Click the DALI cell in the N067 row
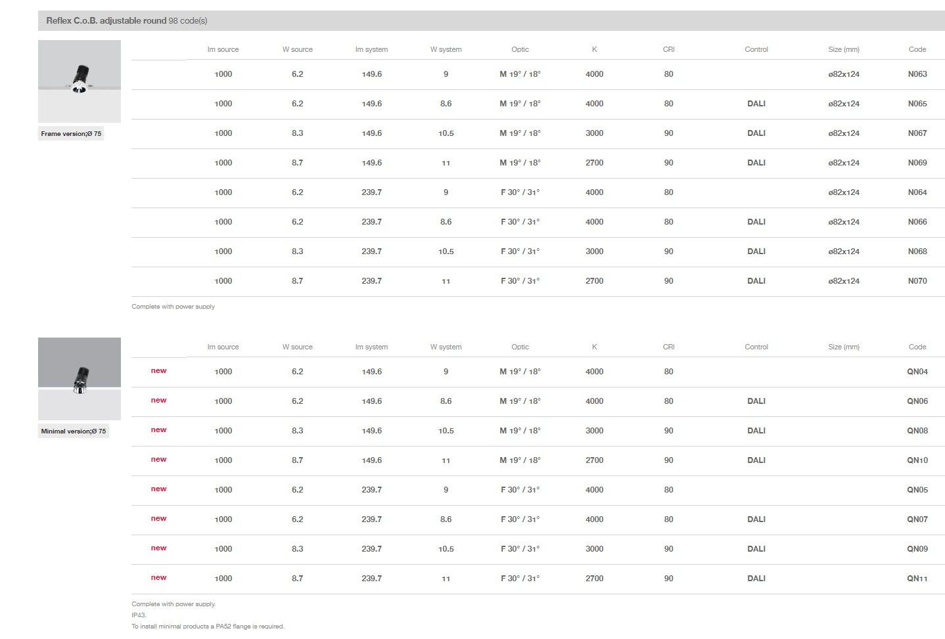Viewport: 945px width, 639px height. (756, 133)
